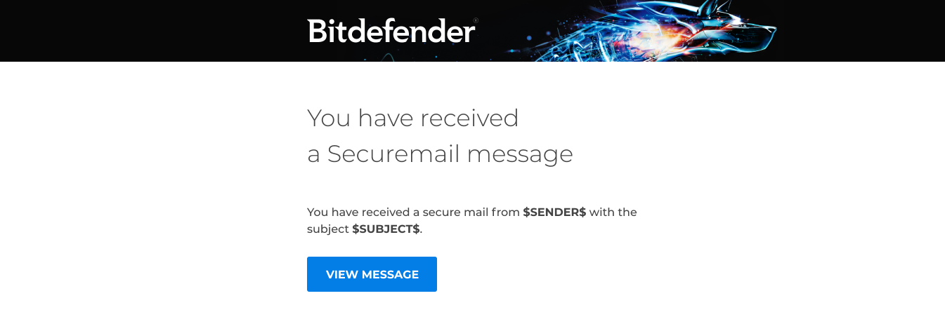Click the letter 'a' starting second heading line
The height and width of the screenshot is (324, 945).
coord(313,154)
